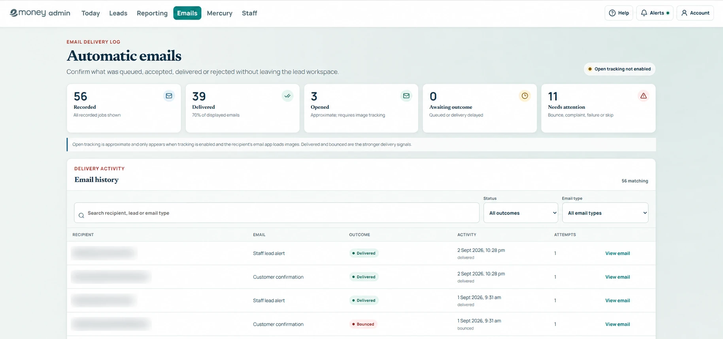Click the Help question mark button
Viewport: 723px width, 339px height.
(x=619, y=13)
